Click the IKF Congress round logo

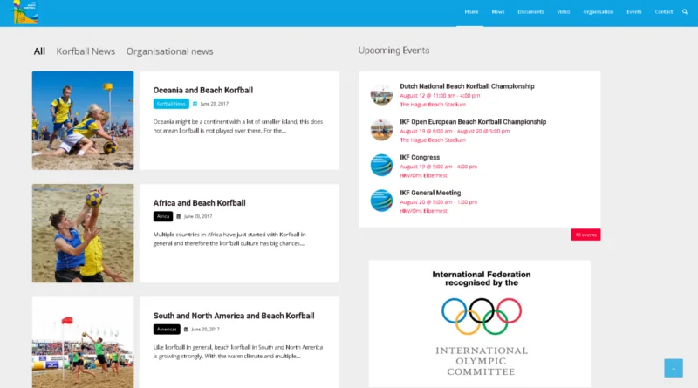click(381, 165)
